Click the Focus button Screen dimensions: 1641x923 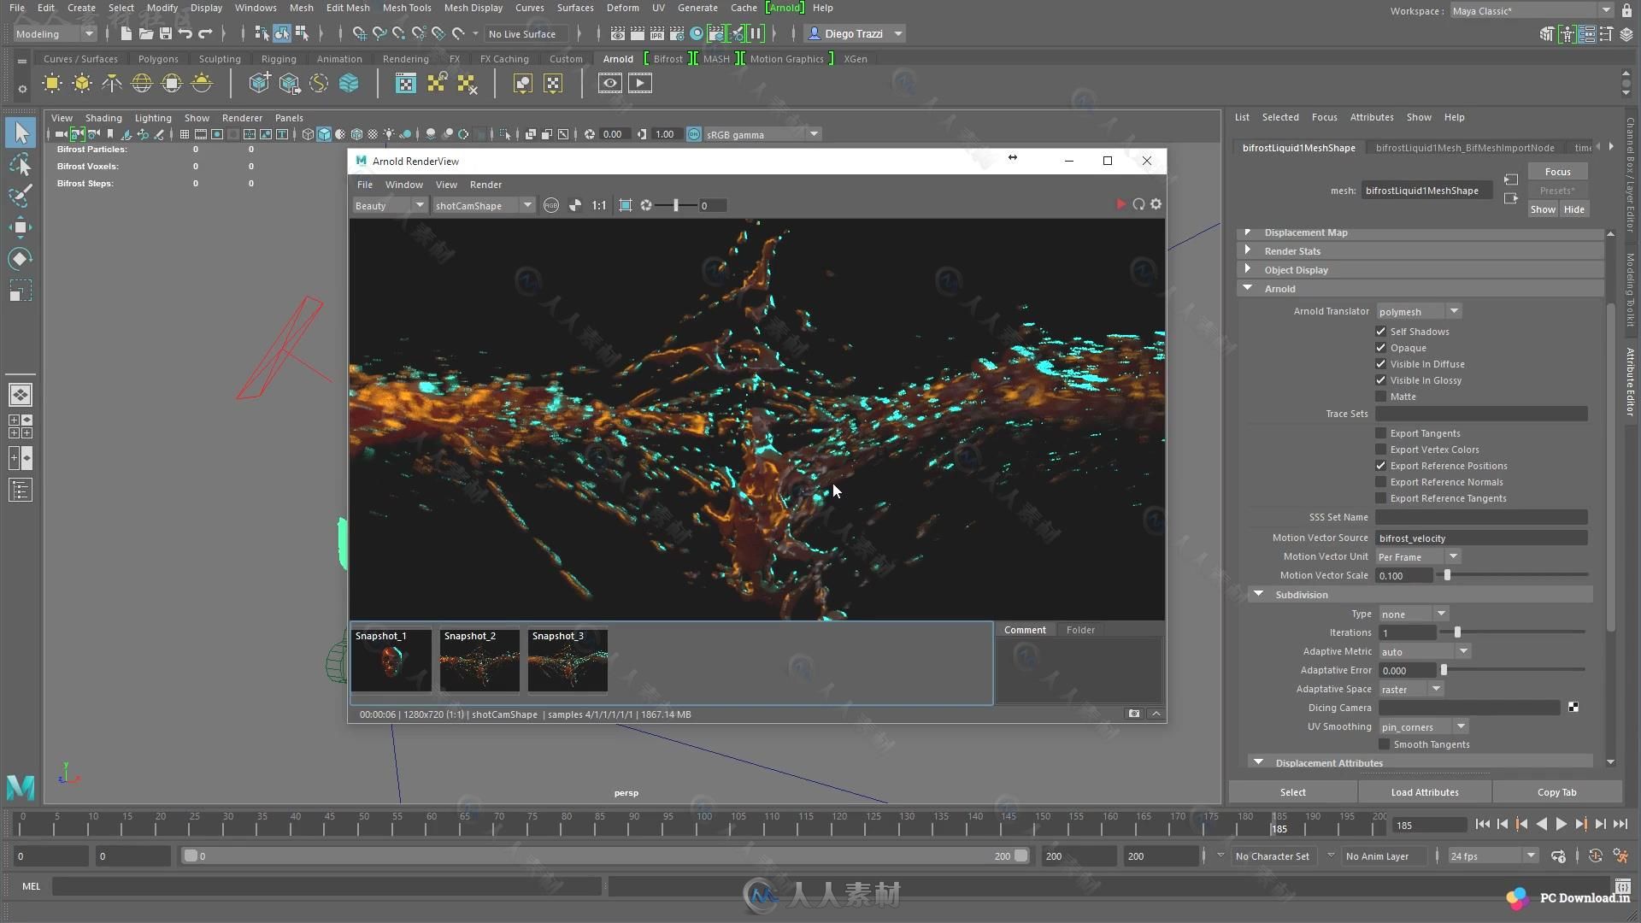[1557, 172]
